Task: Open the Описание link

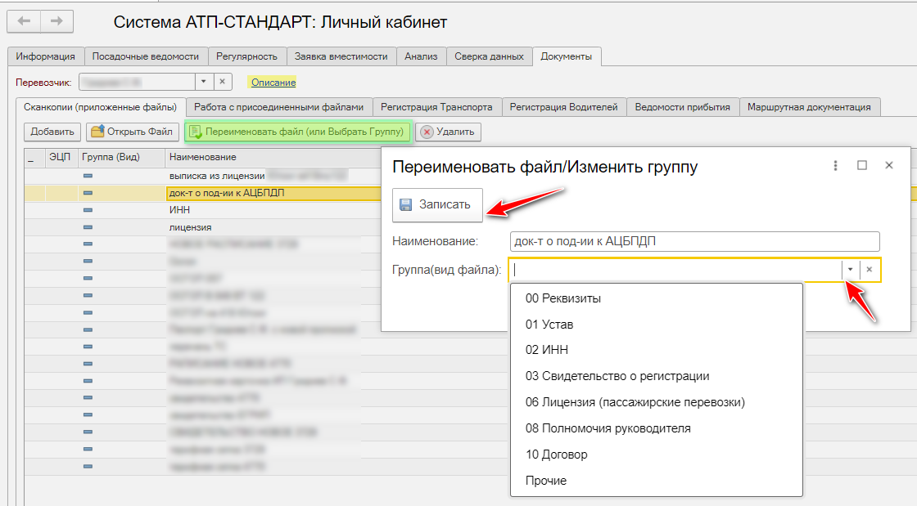Action: click(x=273, y=83)
